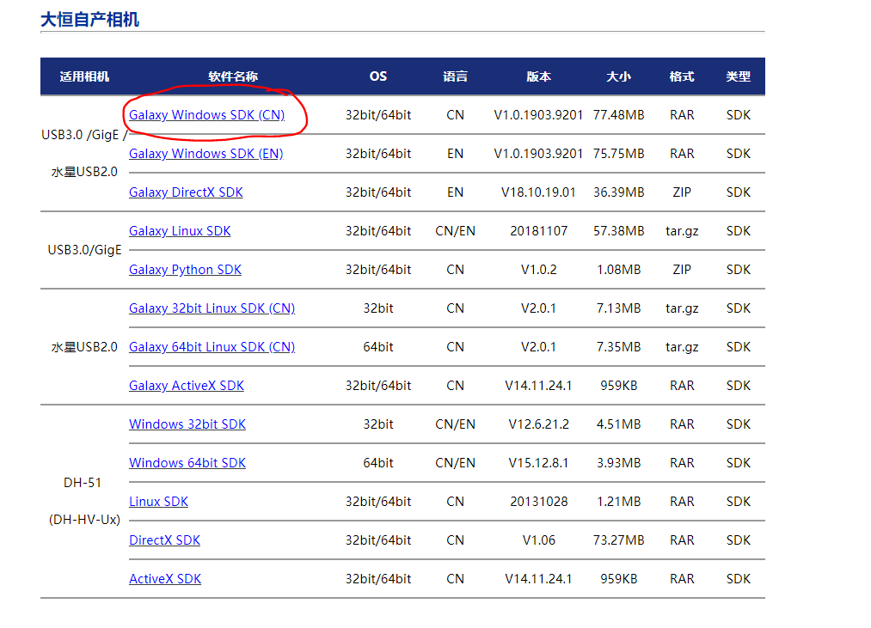
Task: Click the 语言 column header
Action: click(456, 76)
